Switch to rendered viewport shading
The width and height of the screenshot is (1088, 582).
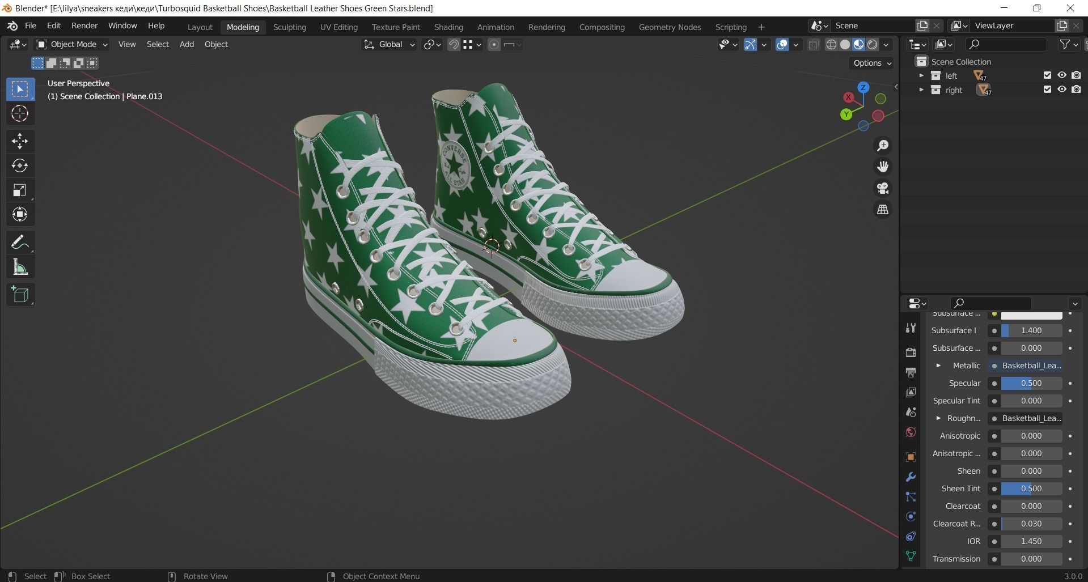(872, 45)
